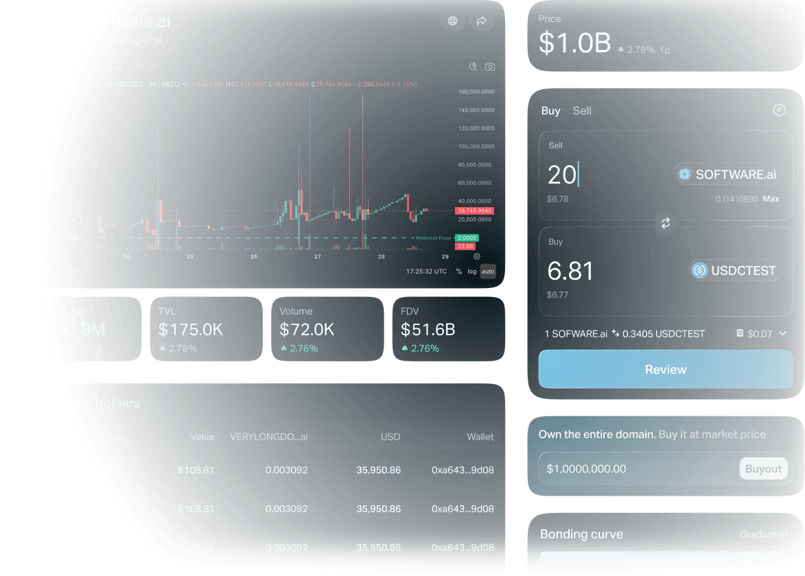Open the project website via globe icon
The width and height of the screenshot is (805, 576).
tap(452, 21)
